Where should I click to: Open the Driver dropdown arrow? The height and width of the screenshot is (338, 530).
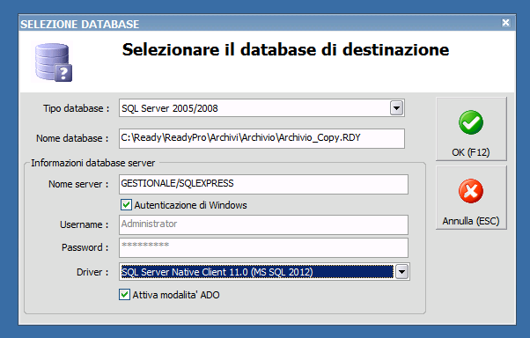[401, 272]
